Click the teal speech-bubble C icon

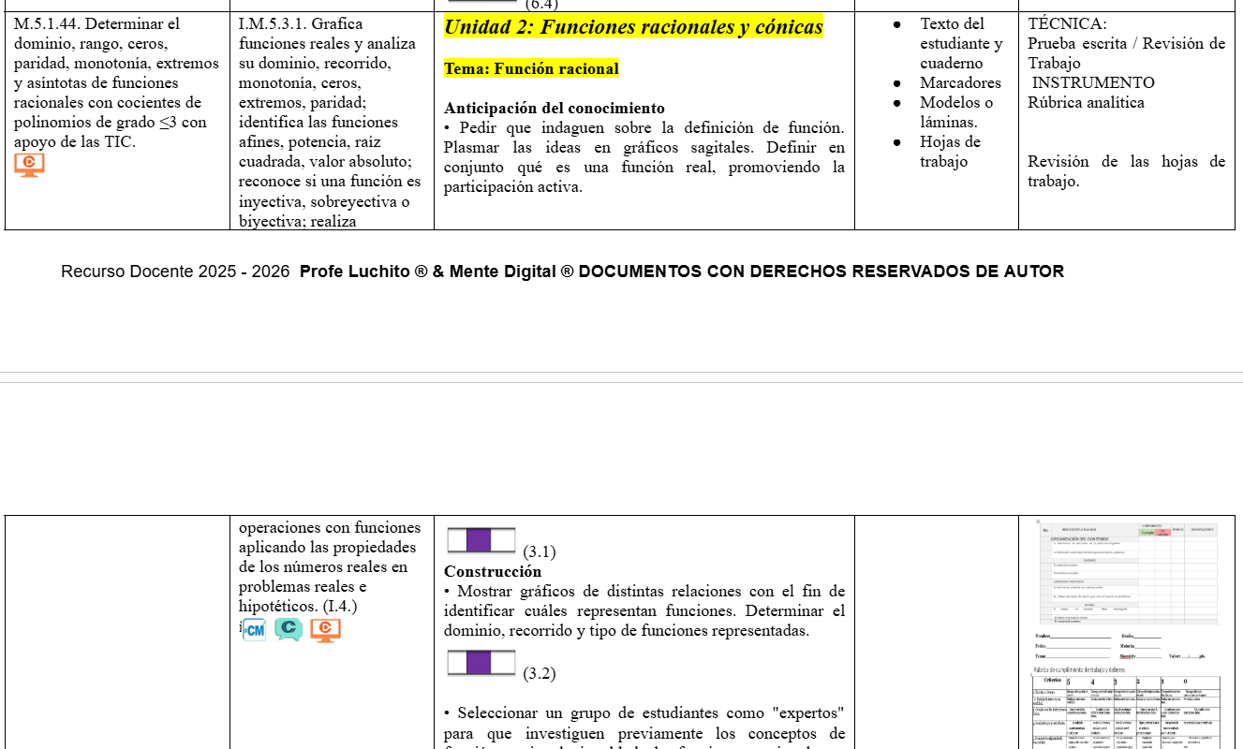pos(289,630)
